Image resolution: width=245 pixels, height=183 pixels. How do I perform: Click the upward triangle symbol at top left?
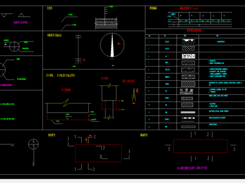(x=21, y=15)
